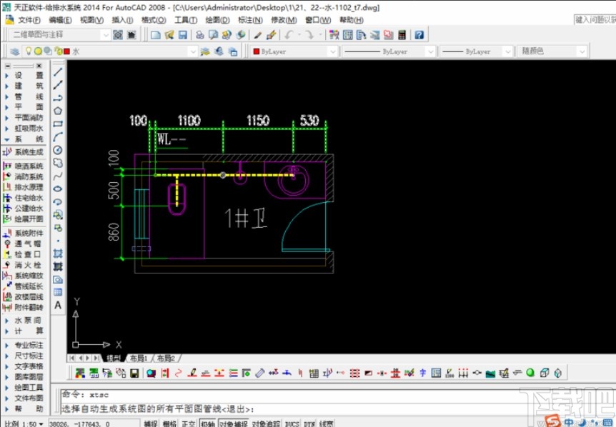Open the Layer Properties Manager icon

(15, 51)
